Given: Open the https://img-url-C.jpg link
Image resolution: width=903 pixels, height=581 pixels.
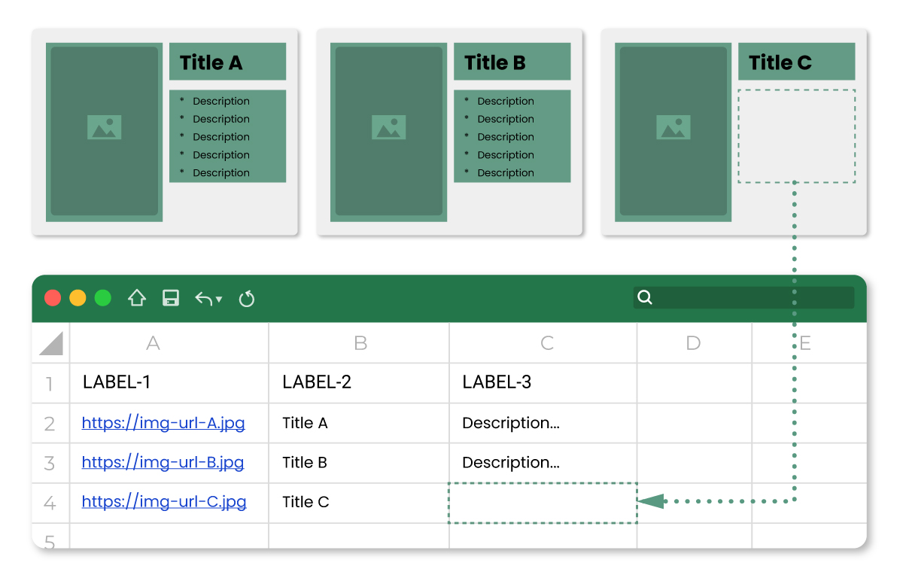Looking at the screenshot, I should [x=164, y=502].
